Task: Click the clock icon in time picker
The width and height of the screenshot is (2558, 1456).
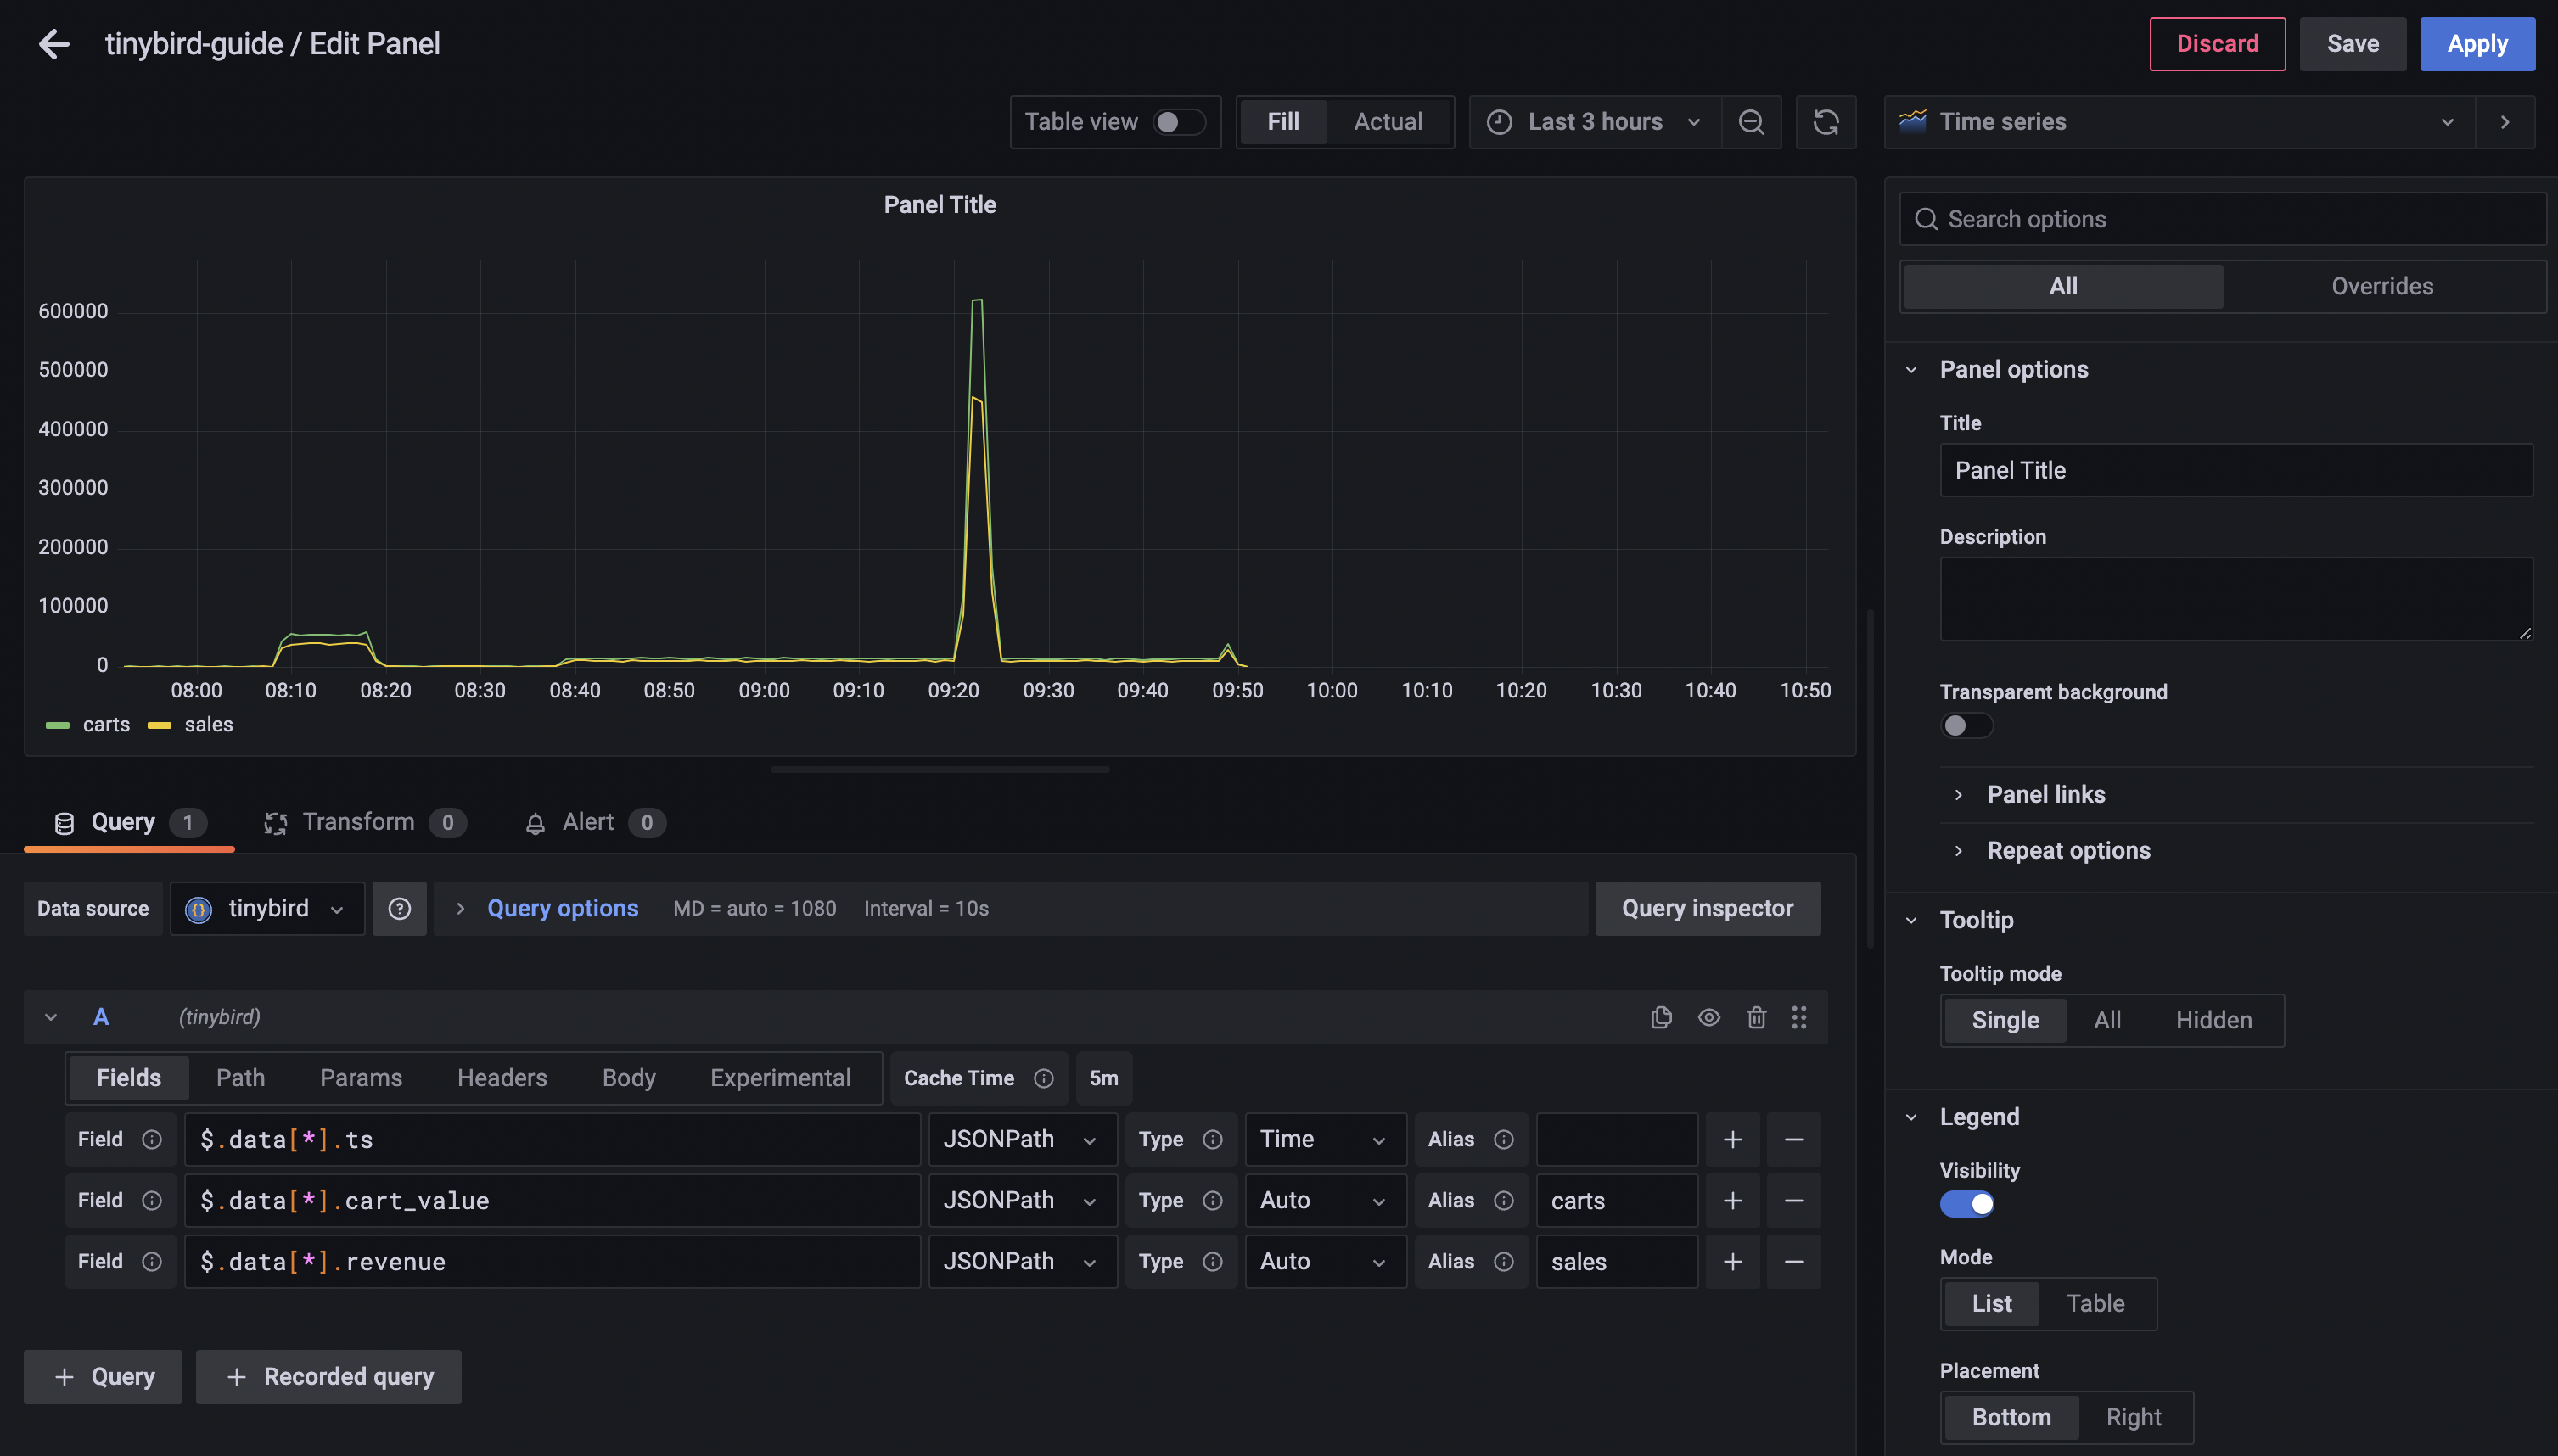Action: click(x=1499, y=122)
